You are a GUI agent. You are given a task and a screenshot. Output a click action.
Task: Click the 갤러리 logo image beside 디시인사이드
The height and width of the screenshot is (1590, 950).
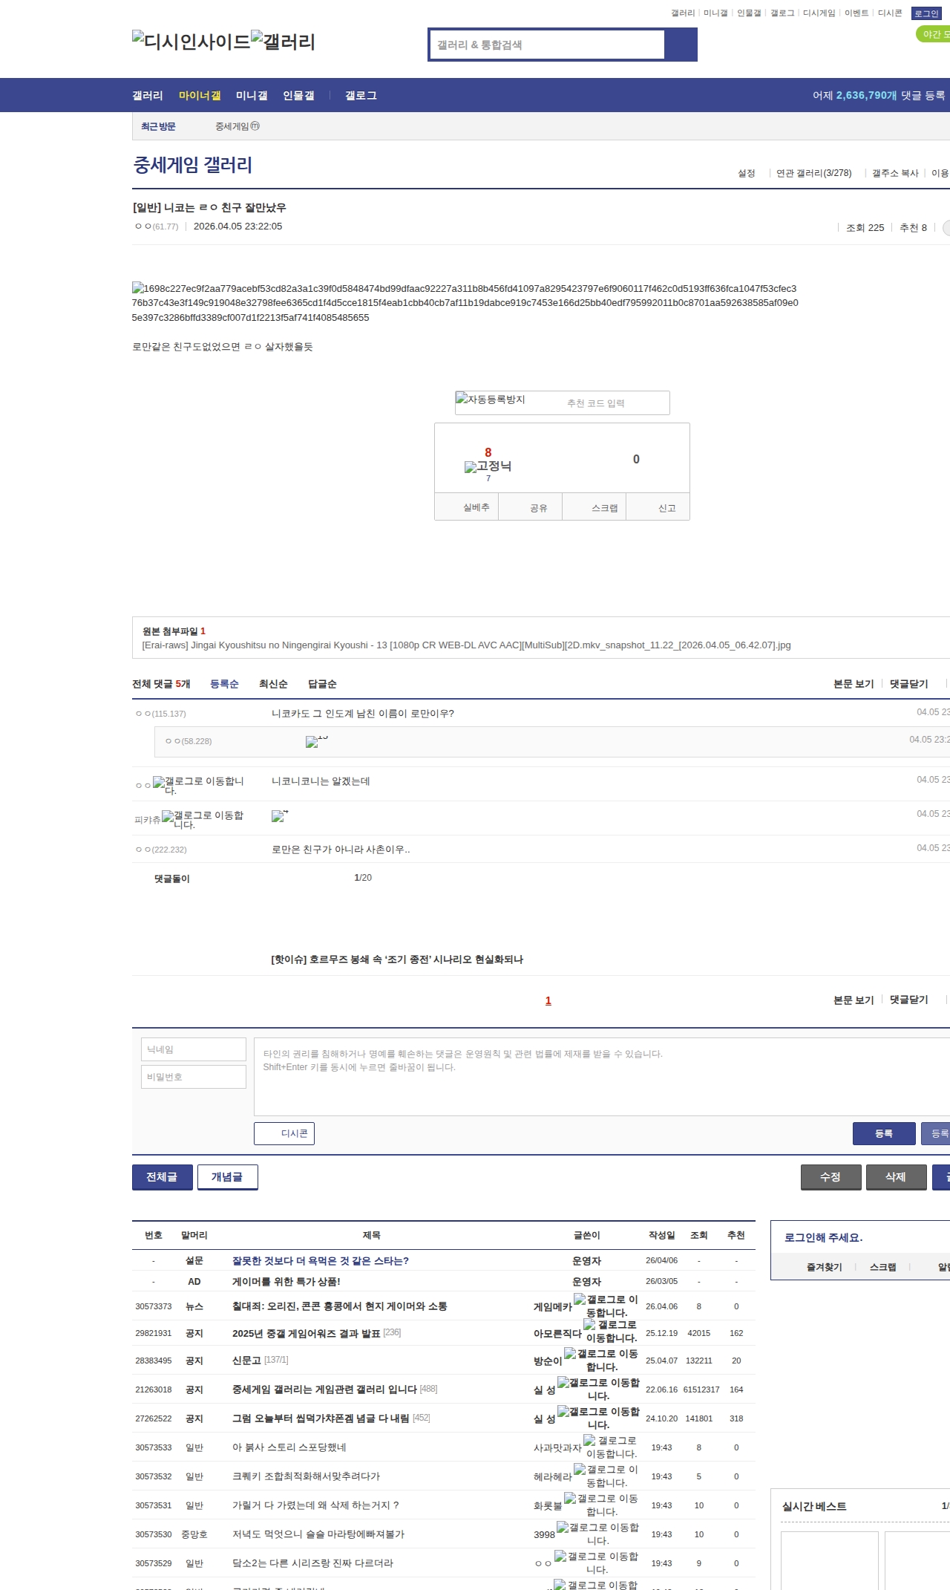pos(283,42)
